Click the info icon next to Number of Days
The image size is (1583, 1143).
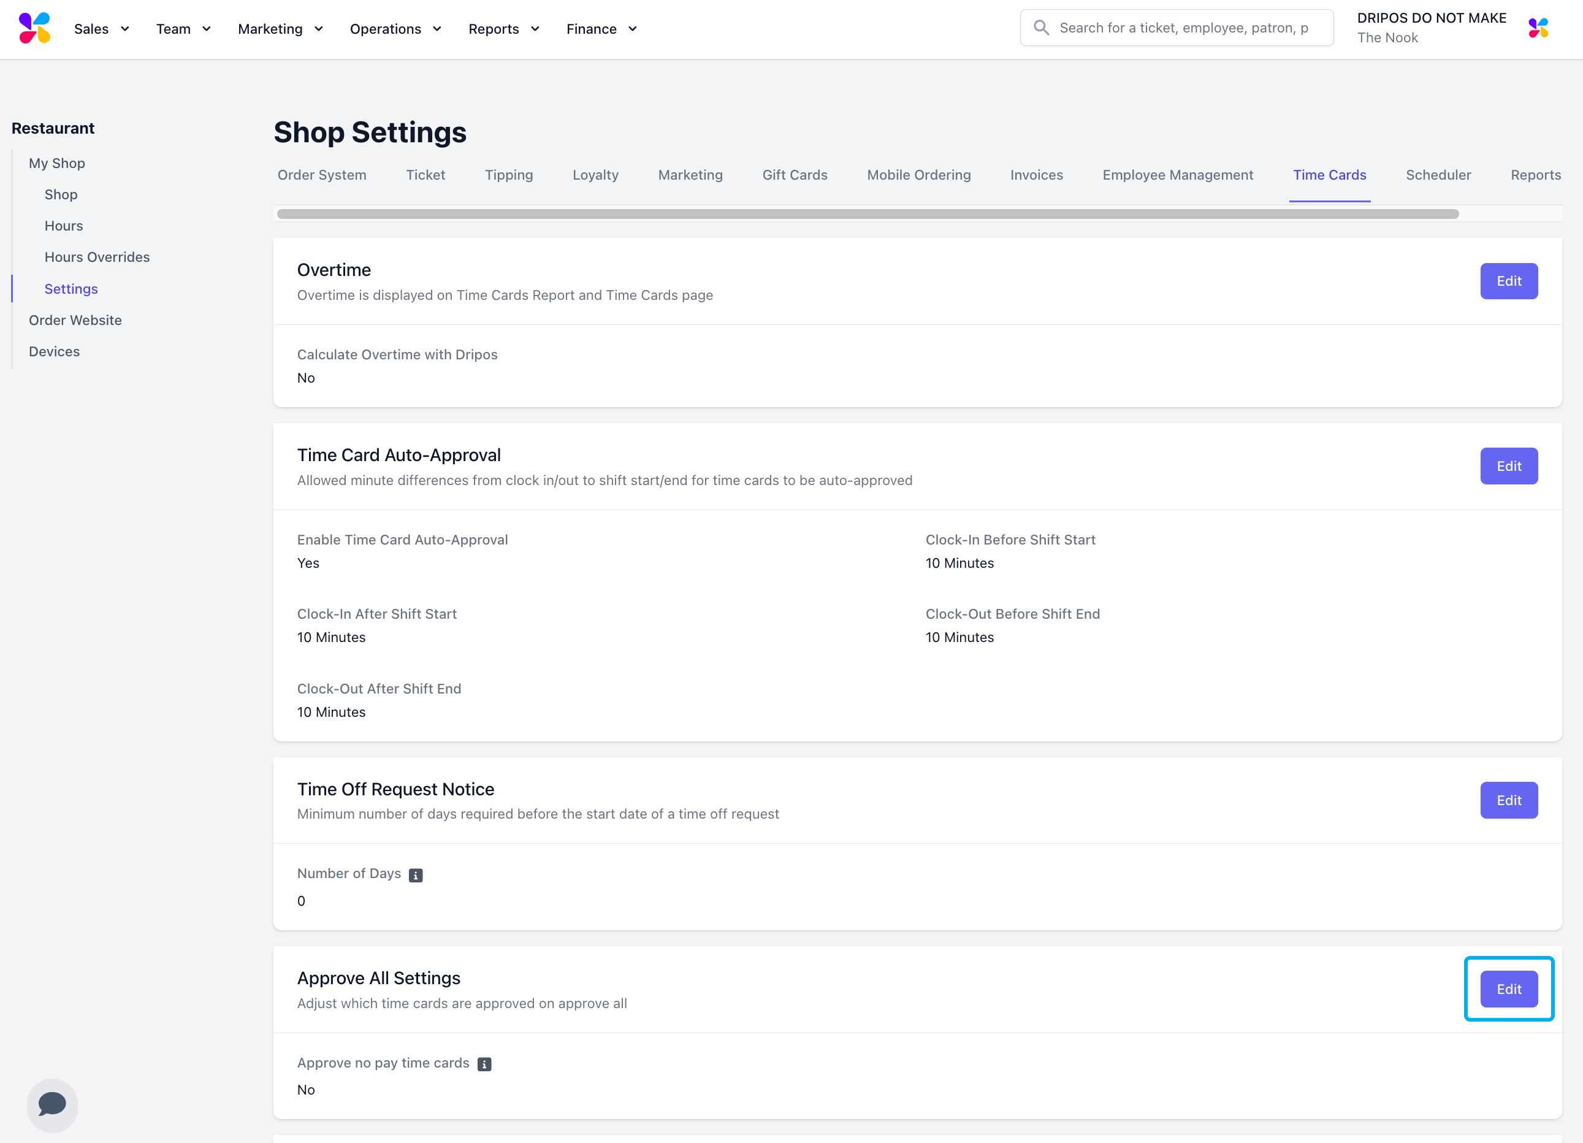(415, 875)
